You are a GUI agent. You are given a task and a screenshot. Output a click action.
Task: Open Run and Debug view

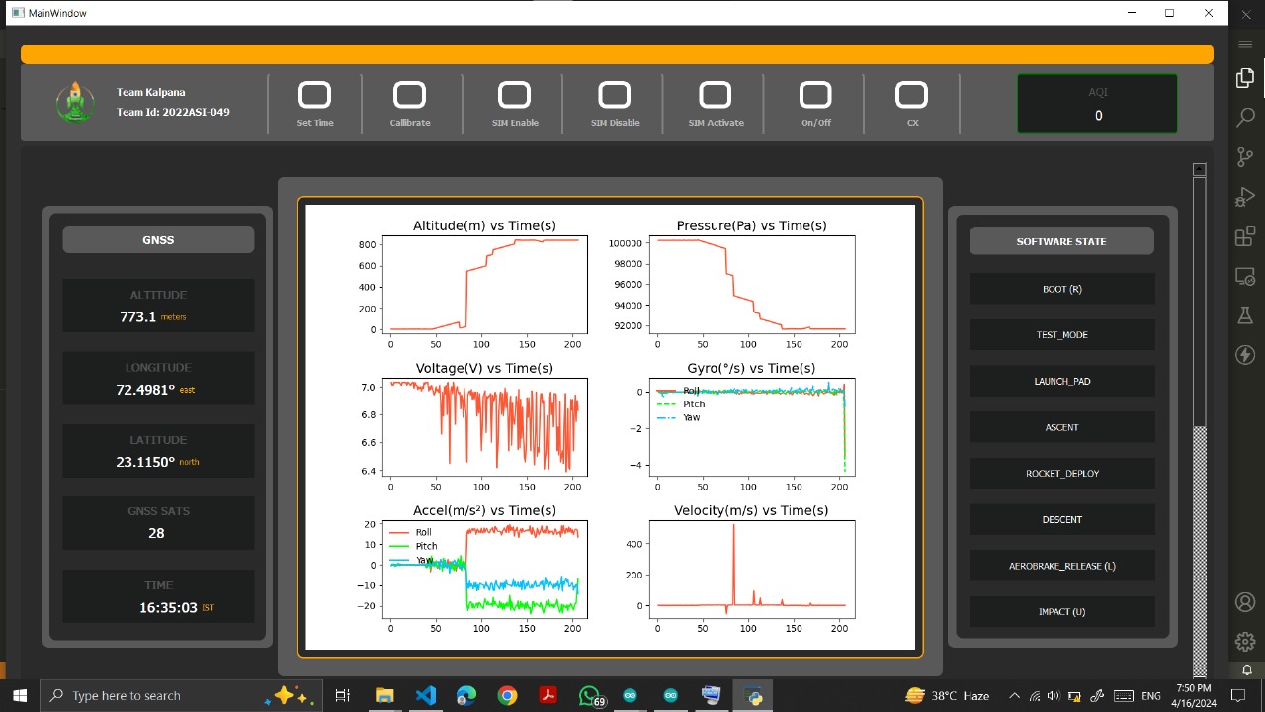point(1245,198)
